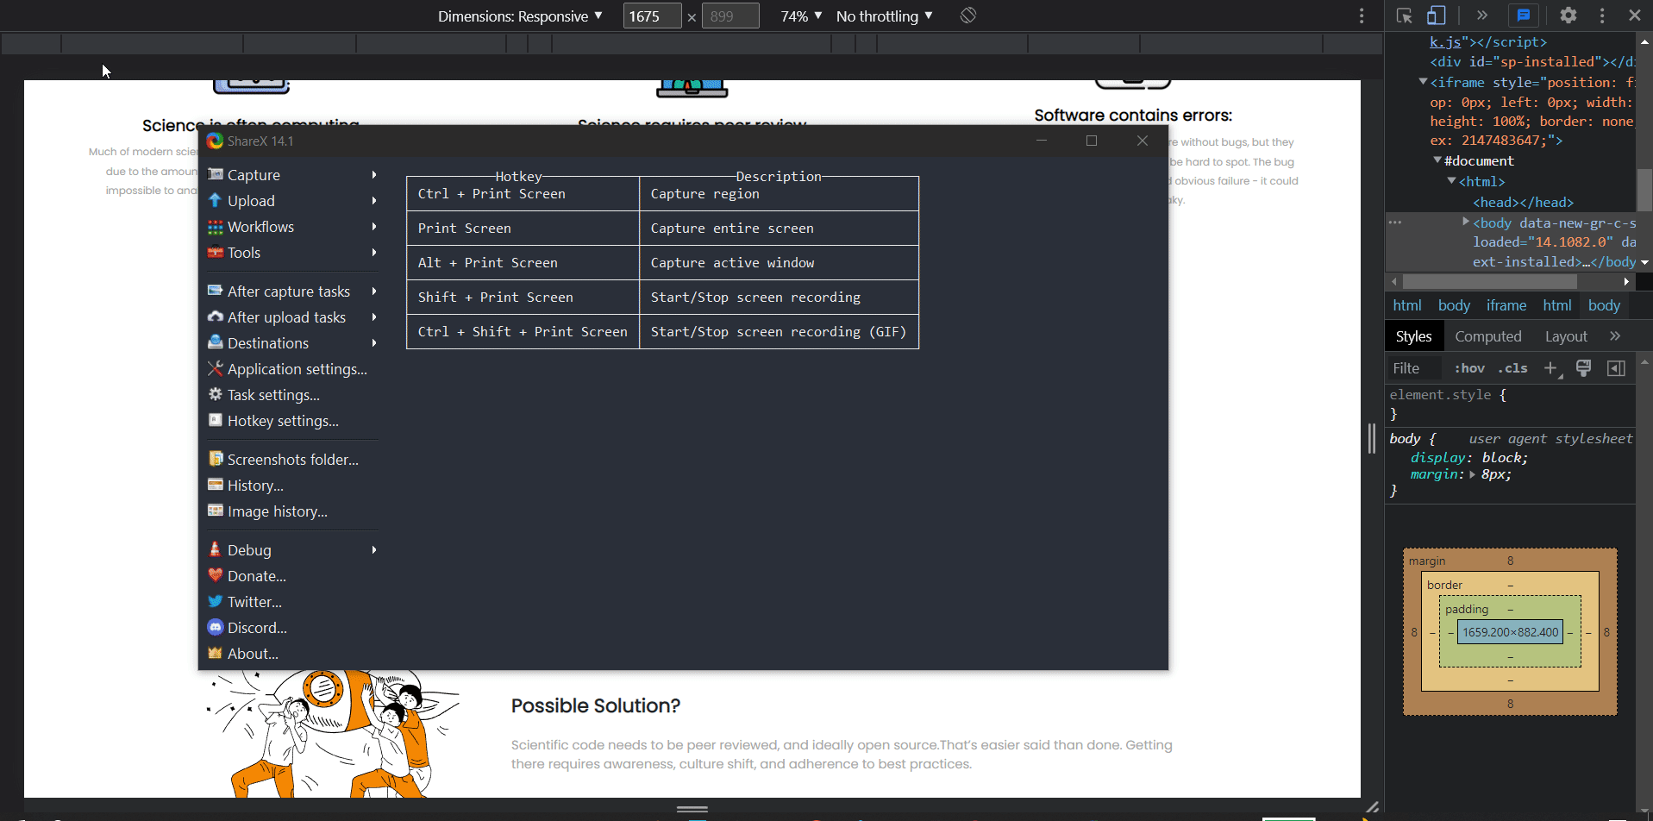Open the DevTools issues message icon
1653x821 pixels.
tap(1524, 16)
